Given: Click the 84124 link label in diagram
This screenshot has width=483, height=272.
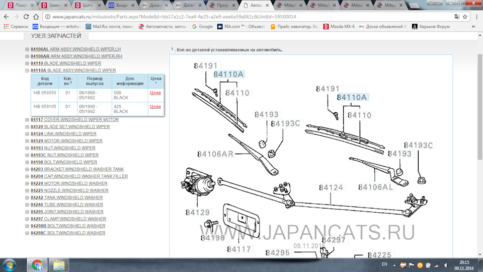Looking at the screenshot, I should pos(331,187).
